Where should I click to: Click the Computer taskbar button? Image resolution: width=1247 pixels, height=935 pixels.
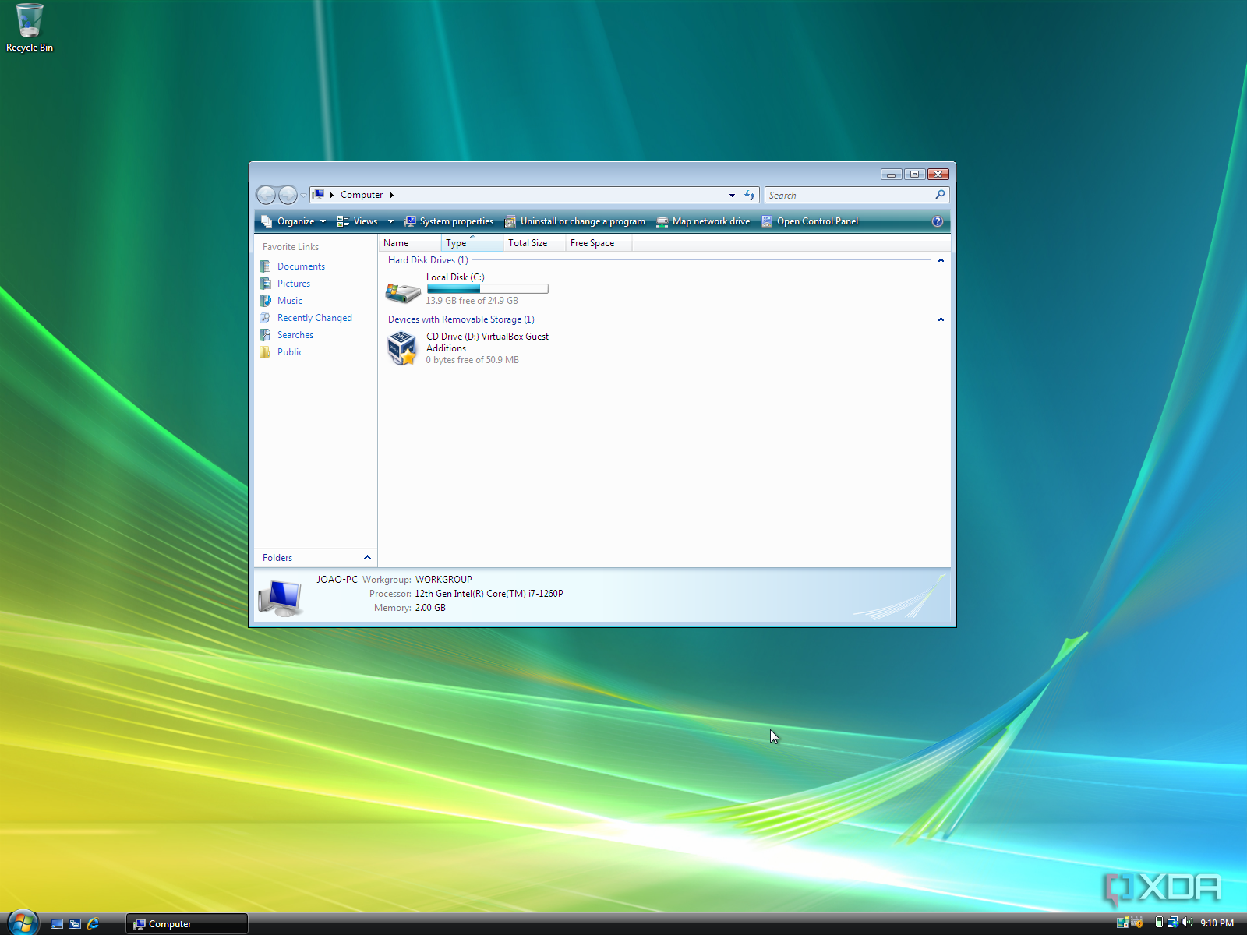tap(187, 924)
